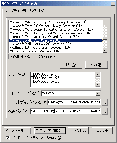Click the インストール(I)... button
117x143 pixels.
coord(17,131)
